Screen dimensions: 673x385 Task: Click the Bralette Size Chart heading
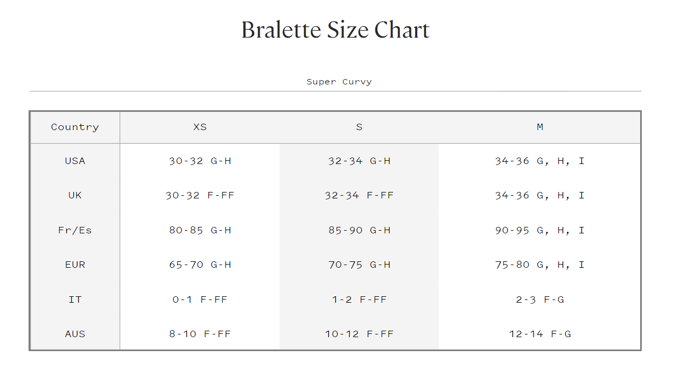335,30
